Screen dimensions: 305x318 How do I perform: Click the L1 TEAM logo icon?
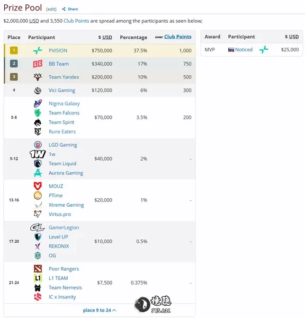(38, 278)
